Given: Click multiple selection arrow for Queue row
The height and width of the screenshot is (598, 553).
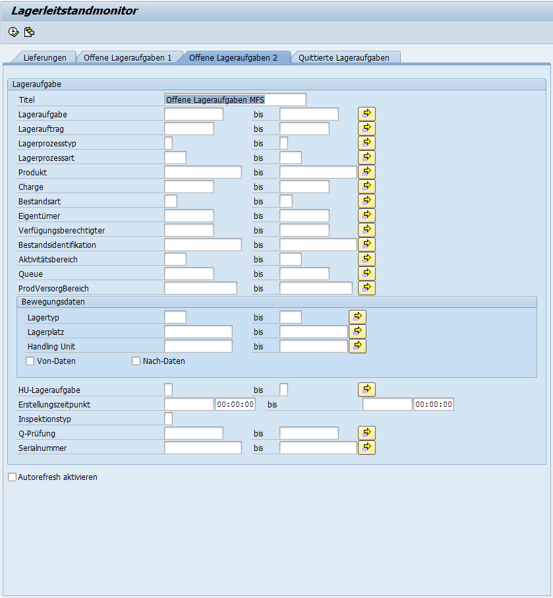Looking at the screenshot, I should click(366, 274).
